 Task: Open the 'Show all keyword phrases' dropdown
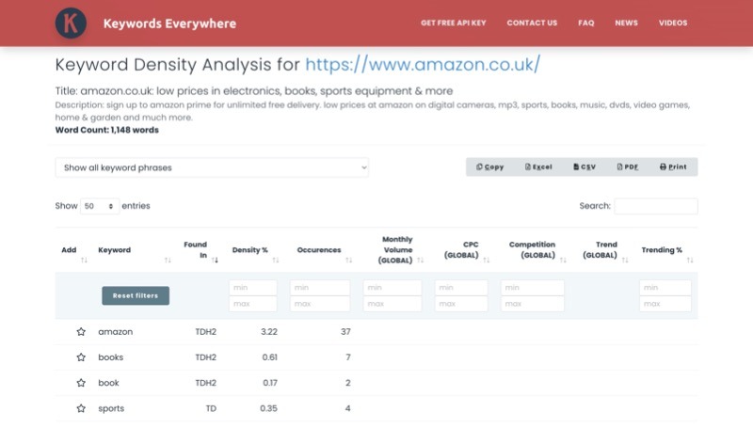pyautogui.click(x=212, y=167)
